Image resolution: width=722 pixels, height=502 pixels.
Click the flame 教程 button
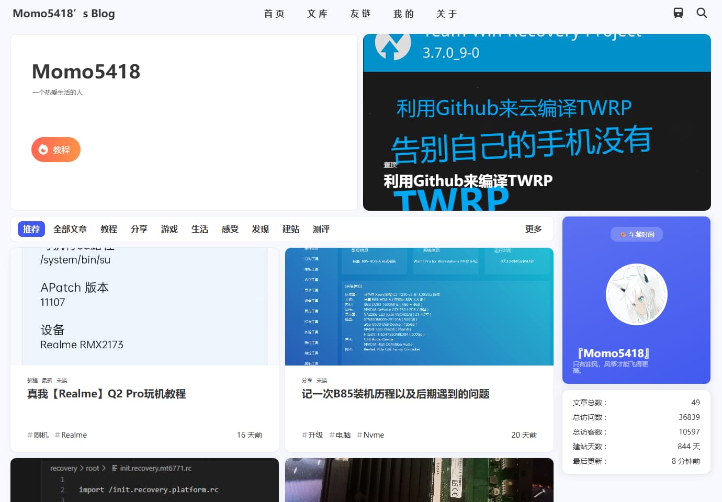(x=56, y=150)
